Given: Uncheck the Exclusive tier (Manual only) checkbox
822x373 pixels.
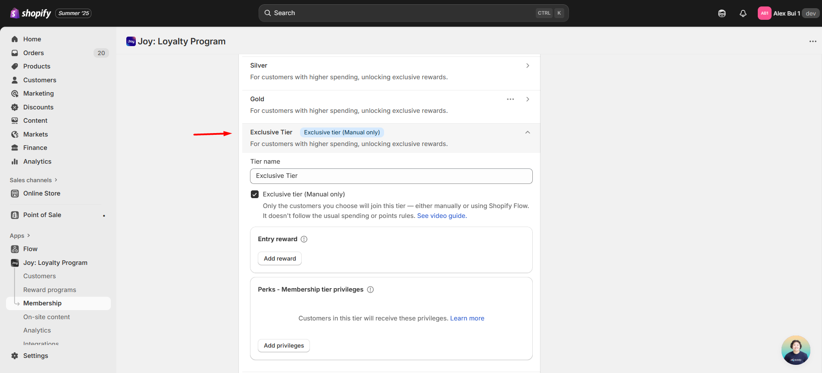Looking at the screenshot, I should (255, 194).
